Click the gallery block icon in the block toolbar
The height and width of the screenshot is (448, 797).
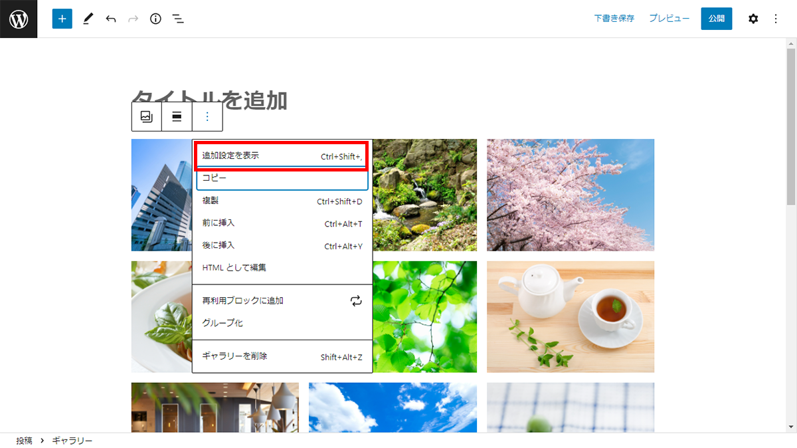pos(146,116)
